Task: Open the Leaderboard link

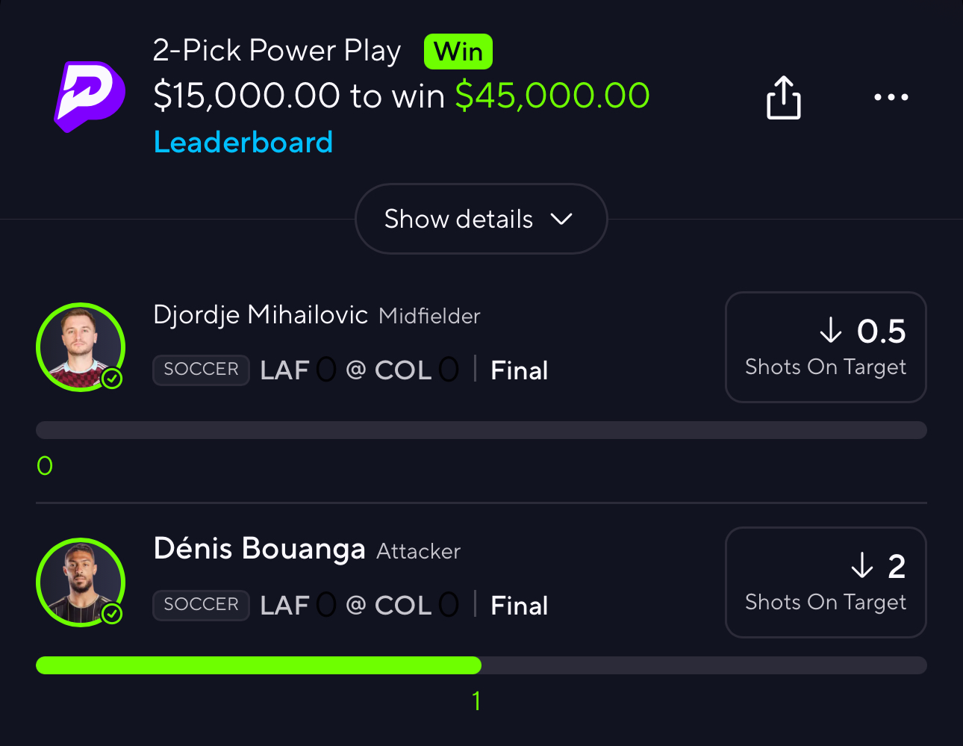Action: [243, 142]
